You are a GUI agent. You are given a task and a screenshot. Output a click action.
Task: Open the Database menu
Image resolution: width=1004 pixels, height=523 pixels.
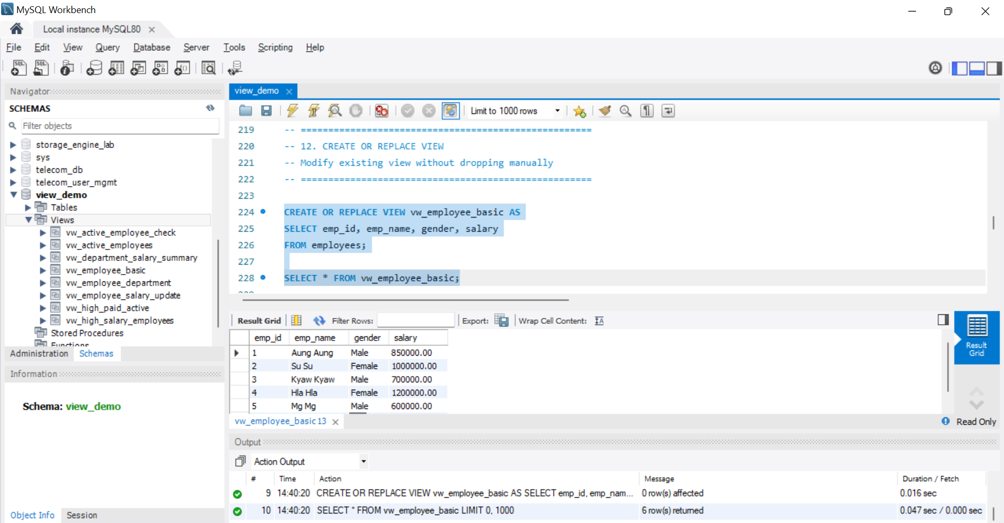pyautogui.click(x=152, y=48)
